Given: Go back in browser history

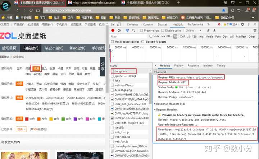Looking at the screenshot, I should [18, 10].
